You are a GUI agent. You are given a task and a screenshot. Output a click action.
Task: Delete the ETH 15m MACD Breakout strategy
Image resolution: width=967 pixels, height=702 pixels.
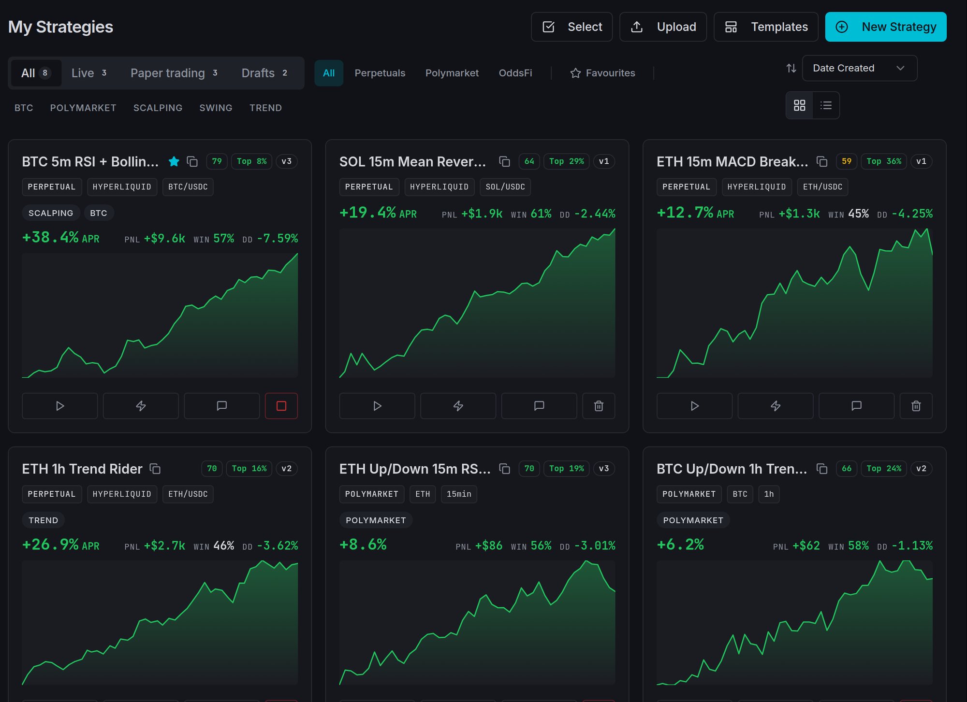(916, 406)
